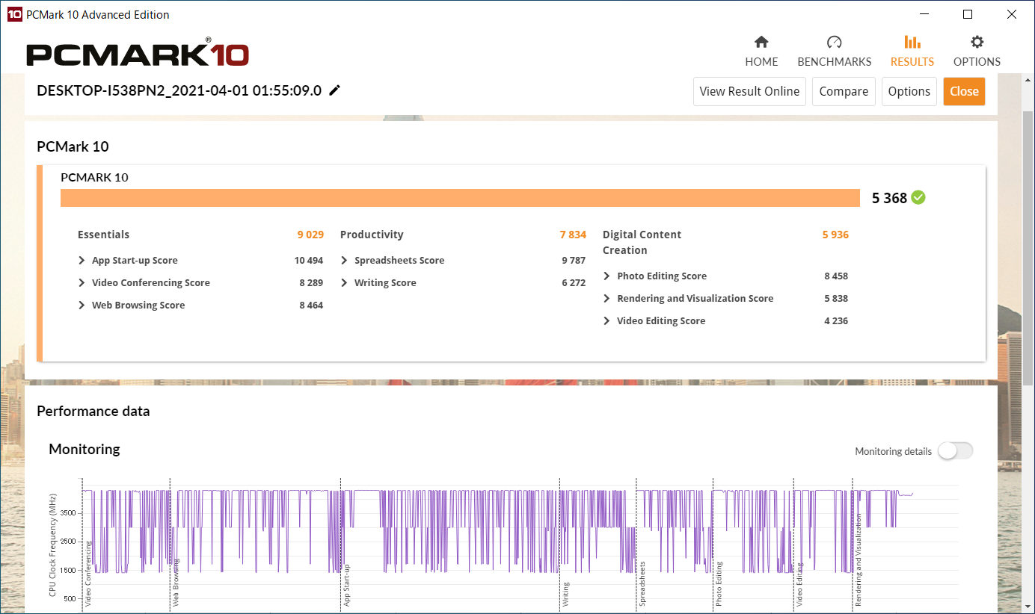Click the Photo Editing value 8 458
The height and width of the screenshot is (614, 1035).
pos(836,276)
